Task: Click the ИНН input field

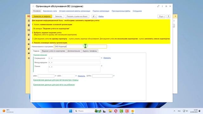Action: tap(46, 76)
